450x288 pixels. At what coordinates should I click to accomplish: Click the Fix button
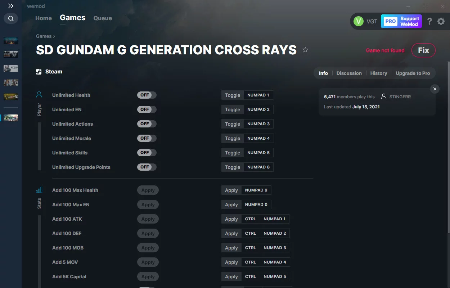(423, 50)
